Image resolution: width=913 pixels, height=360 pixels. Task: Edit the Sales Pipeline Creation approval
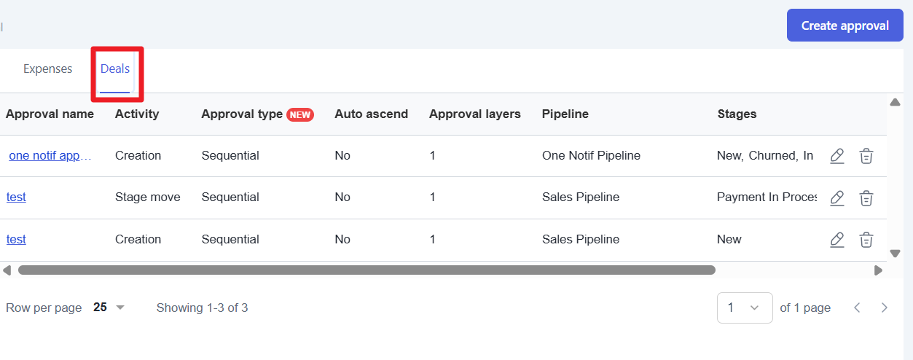click(837, 240)
